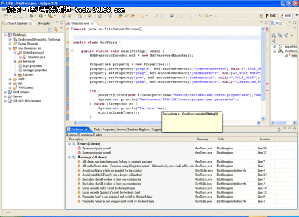Expand the WebContent folder node
This screenshot has height=217, width=299.
pyautogui.click(x=10, y=88)
